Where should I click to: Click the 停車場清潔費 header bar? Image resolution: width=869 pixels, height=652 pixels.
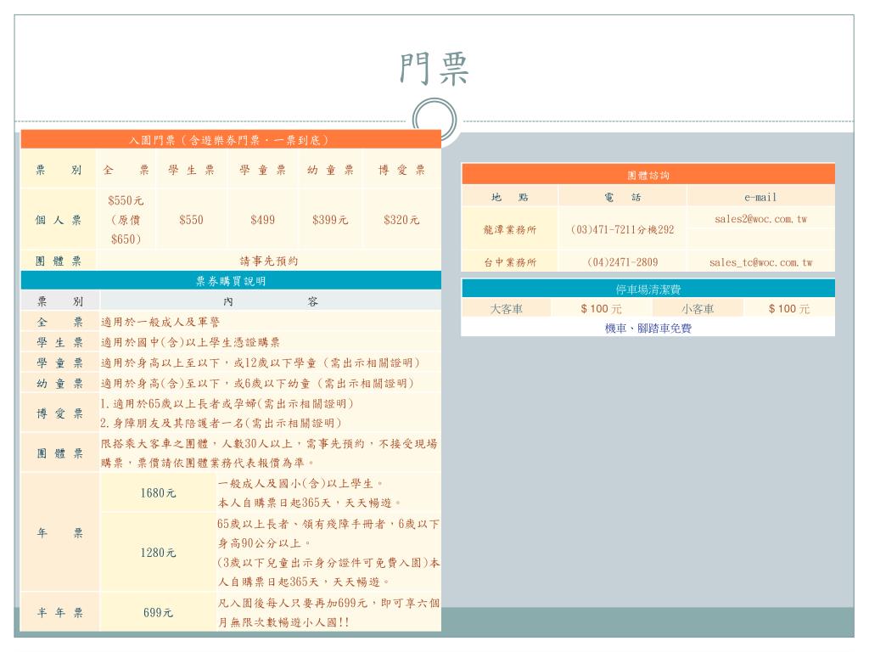648,289
